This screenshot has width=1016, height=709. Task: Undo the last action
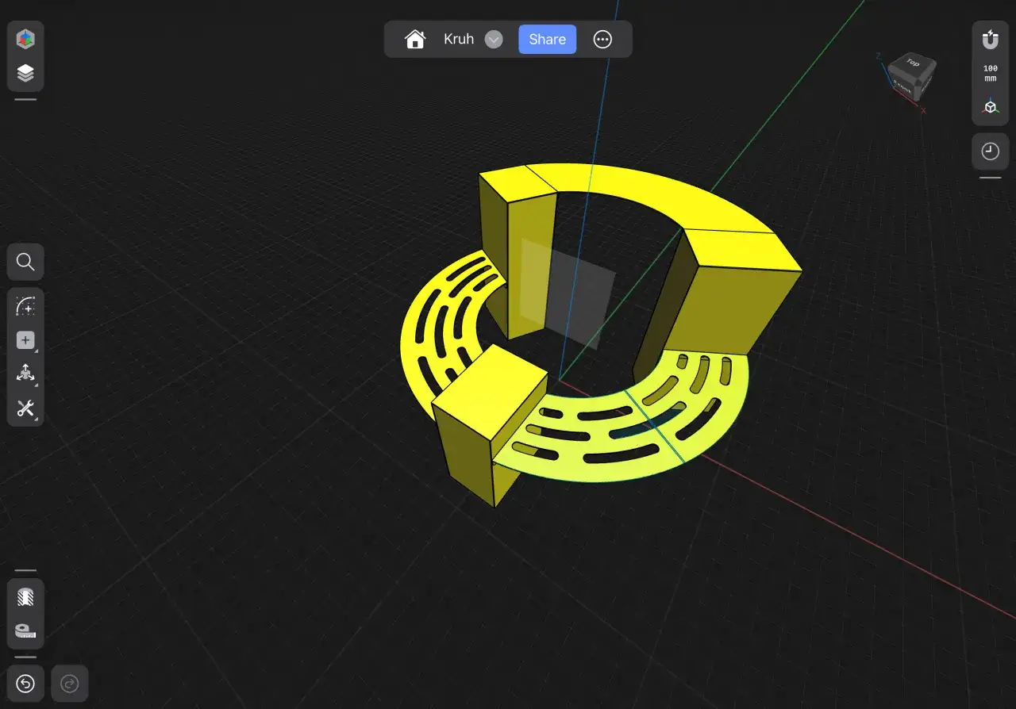pyautogui.click(x=25, y=684)
